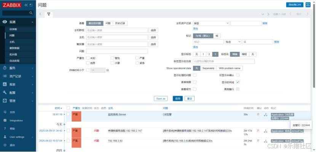Click the 重设 button
Viewport: 316px width, 152px height.
click(x=190, y=99)
